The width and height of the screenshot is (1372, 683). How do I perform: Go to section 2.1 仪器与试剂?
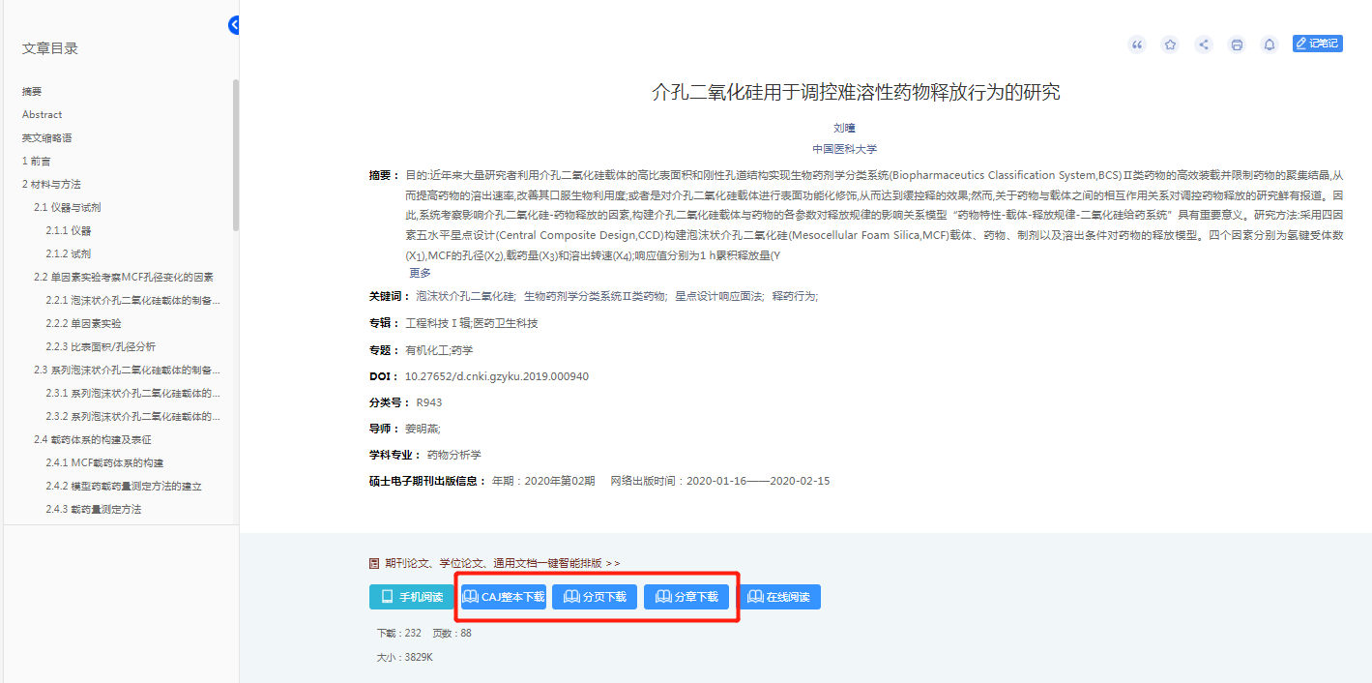click(x=68, y=207)
